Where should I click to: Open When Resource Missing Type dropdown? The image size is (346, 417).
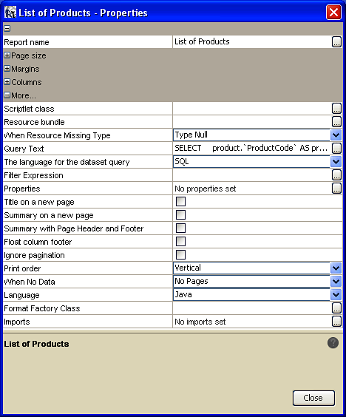pos(336,135)
